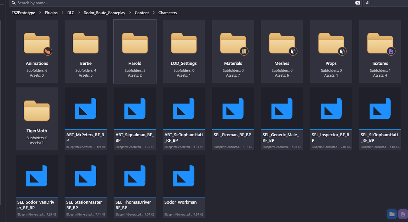Open the TigerMoth folder
The image size is (408, 222).
[37, 119]
